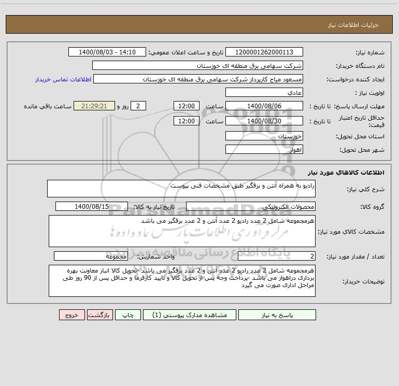Screen dimensions: 399x386
Task: Open مشاهده مدارک پیوستی (1) button
Action: pyautogui.click(x=190, y=315)
